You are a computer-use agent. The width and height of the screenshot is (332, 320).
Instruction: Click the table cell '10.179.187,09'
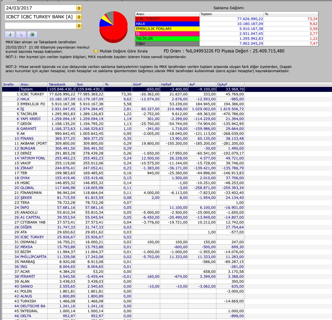pyautogui.click(x=90, y=99)
